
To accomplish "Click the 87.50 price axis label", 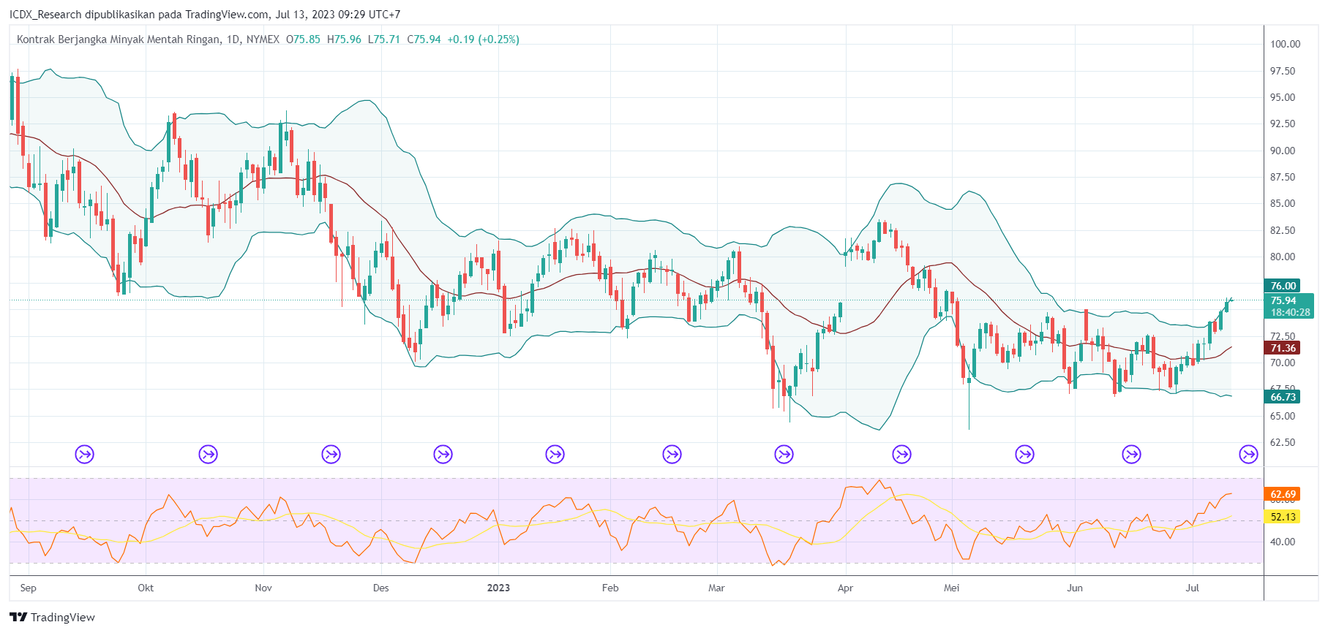I will [1283, 177].
